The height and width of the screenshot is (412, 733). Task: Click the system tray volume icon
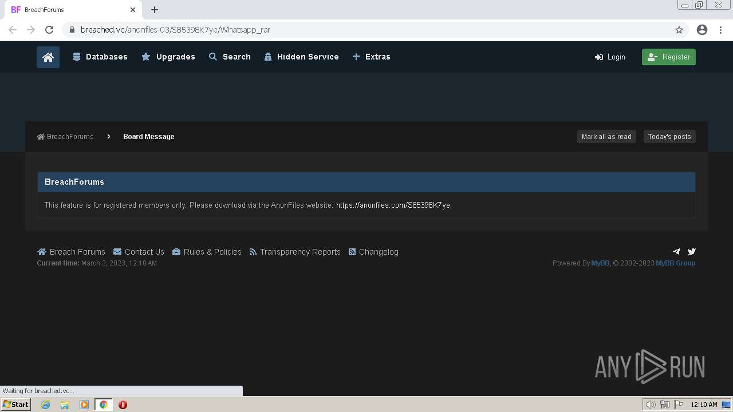651,405
